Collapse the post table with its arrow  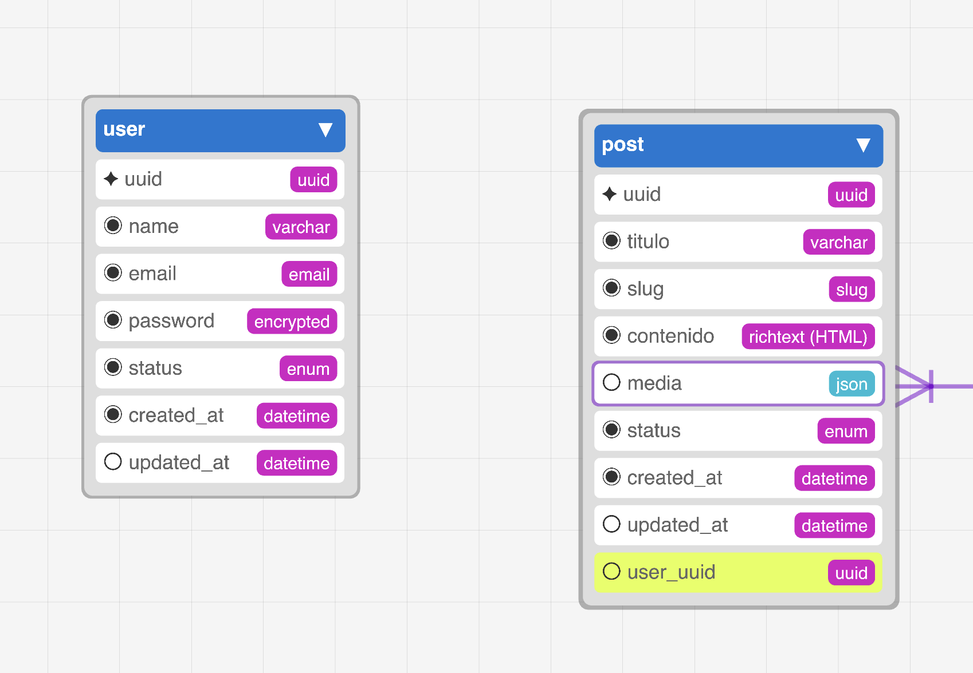tap(863, 145)
